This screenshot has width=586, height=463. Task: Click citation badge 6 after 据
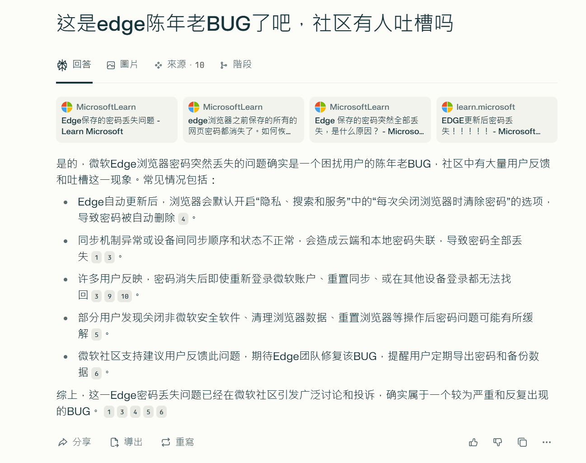(96, 374)
